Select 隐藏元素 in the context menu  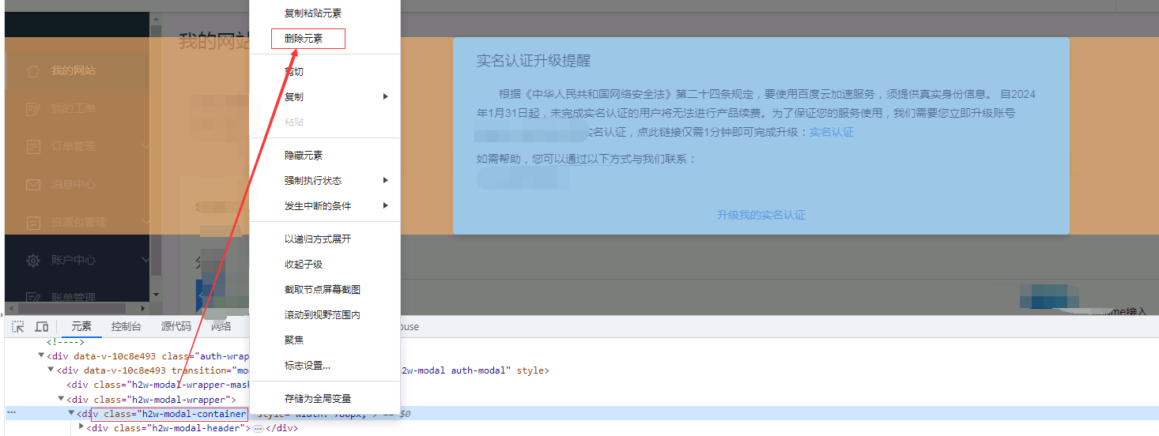304,156
